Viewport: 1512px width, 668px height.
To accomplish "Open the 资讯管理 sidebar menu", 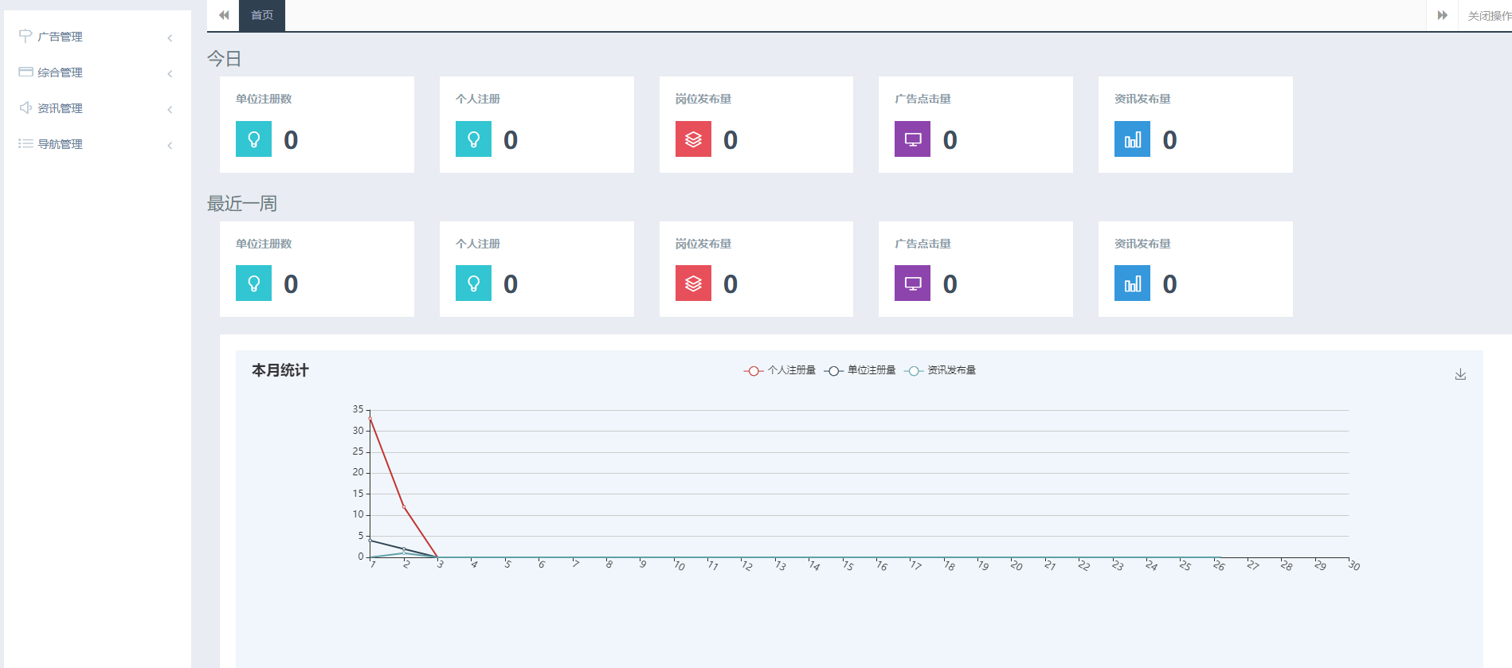I will pos(97,108).
